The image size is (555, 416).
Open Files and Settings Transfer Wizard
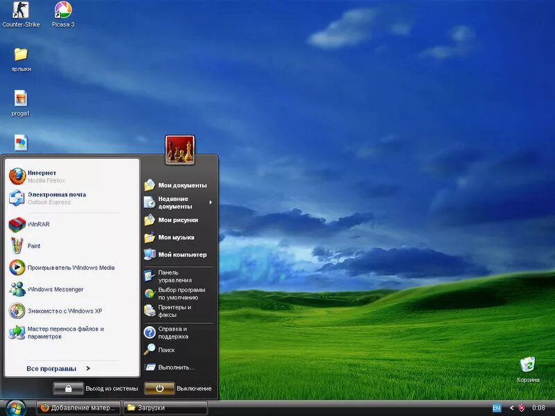click(x=17, y=333)
